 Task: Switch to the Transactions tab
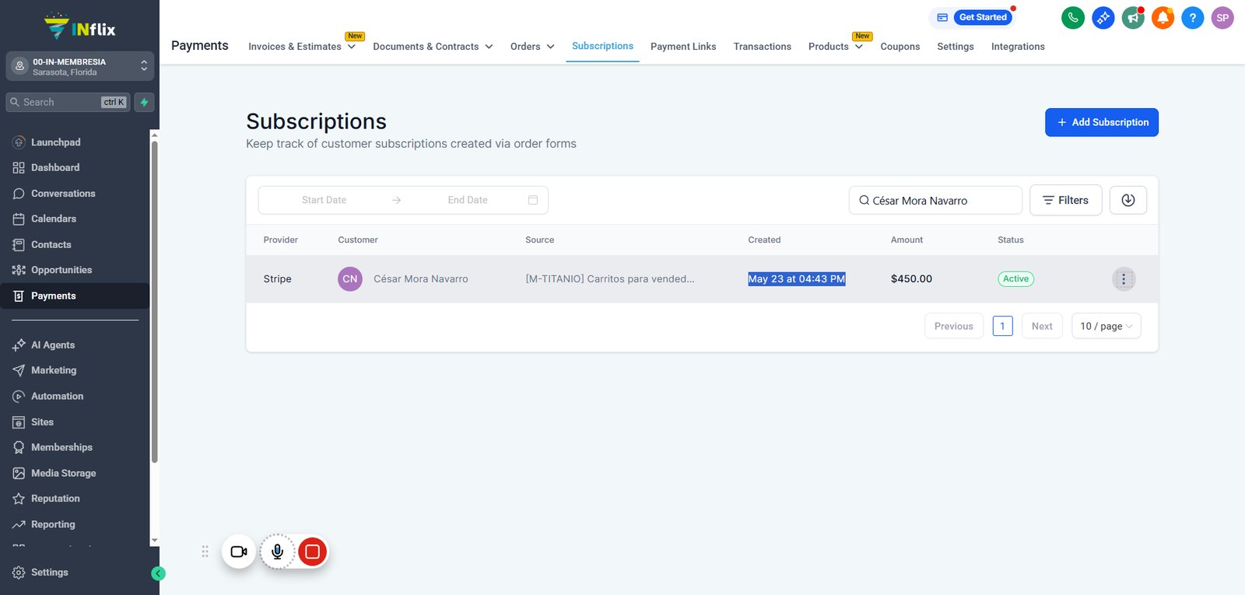pos(763,47)
